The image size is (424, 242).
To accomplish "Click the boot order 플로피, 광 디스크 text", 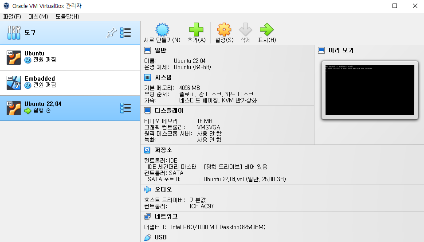I will 216,94.
